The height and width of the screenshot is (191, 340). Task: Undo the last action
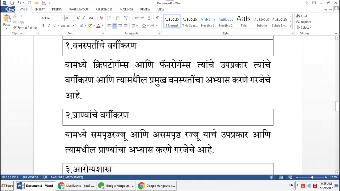click(19, 3)
